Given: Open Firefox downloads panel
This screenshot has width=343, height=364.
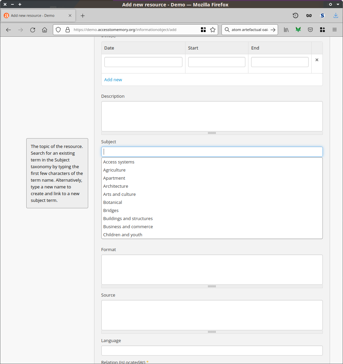Looking at the screenshot, I should (336, 16).
